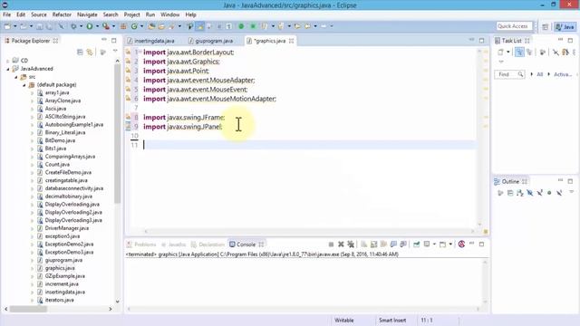The height and width of the screenshot is (326, 580).
Task: Toggle Mark Occurrences highlighted toolbar icon
Action: point(200,26)
